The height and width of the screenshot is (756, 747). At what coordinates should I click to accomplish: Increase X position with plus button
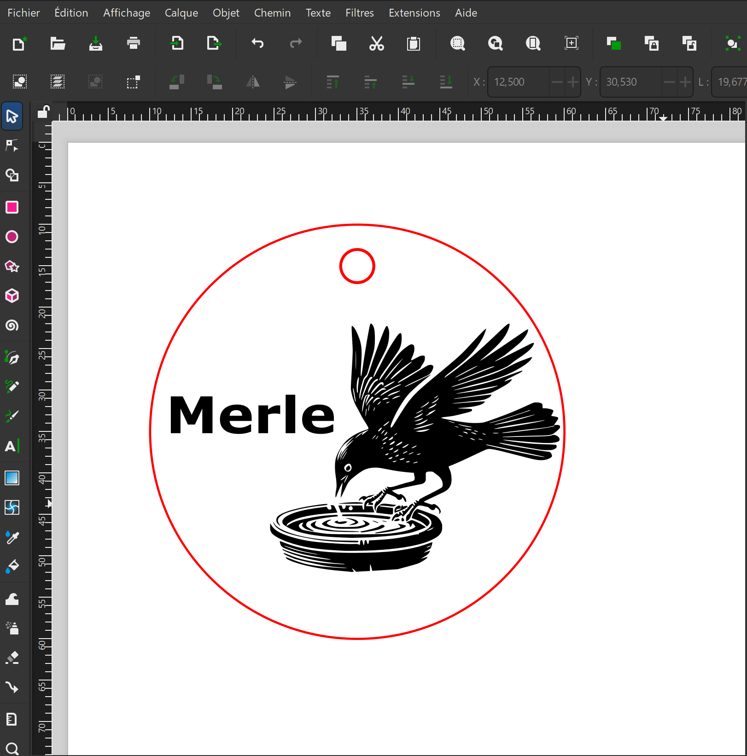[572, 82]
